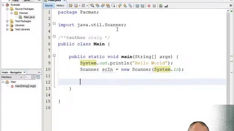This screenshot has width=234, height=131.
Task: Click the editor scrollbar up arrow
Action: click(228, 11)
